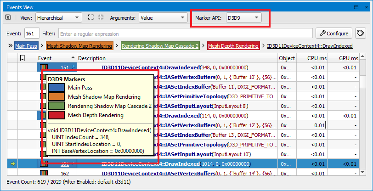
Task: Open the Arguments Value dropdown
Action: 163,18
